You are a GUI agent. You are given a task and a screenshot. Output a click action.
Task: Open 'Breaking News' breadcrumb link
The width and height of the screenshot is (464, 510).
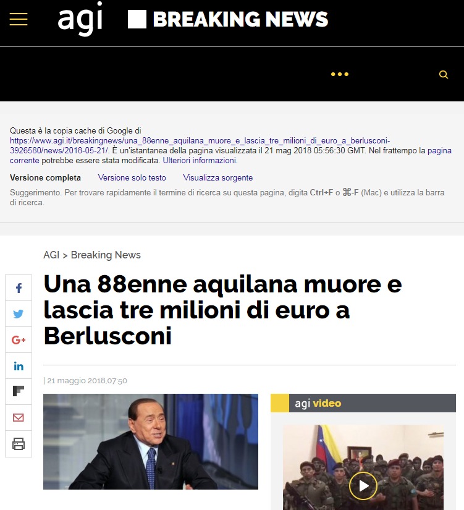(106, 255)
